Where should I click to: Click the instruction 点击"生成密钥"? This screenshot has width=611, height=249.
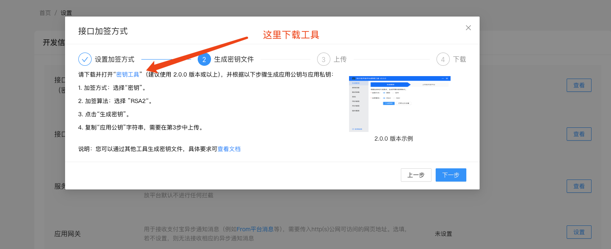tap(104, 114)
